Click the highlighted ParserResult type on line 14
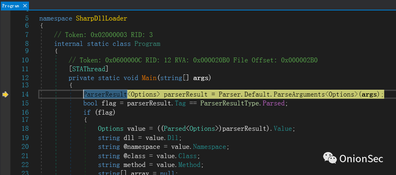This screenshot has height=175, width=396. click(x=105, y=95)
